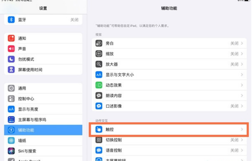252x161 pixels.
Task: Expand the 触控 row chevron
Action: click(x=242, y=130)
